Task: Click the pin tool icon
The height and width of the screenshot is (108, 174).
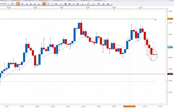Action: tap(73, 4)
